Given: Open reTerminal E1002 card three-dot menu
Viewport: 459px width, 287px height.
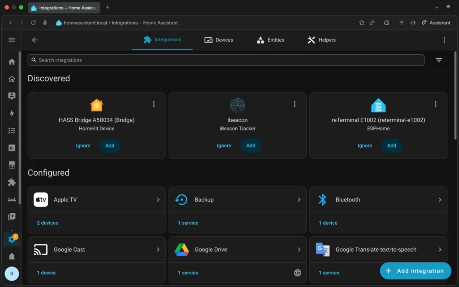Looking at the screenshot, I should pos(436,104).
